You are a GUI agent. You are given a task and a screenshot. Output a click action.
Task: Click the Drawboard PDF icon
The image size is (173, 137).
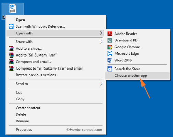[110, 40]
